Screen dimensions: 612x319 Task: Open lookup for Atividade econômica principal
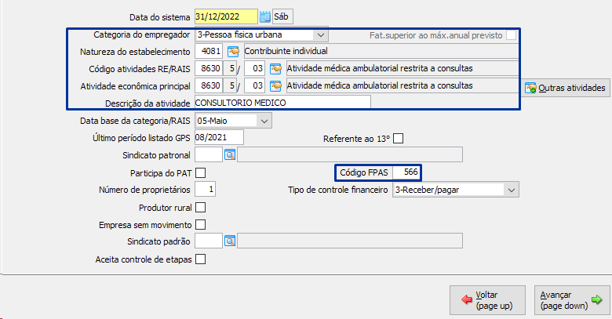[275, 85]
